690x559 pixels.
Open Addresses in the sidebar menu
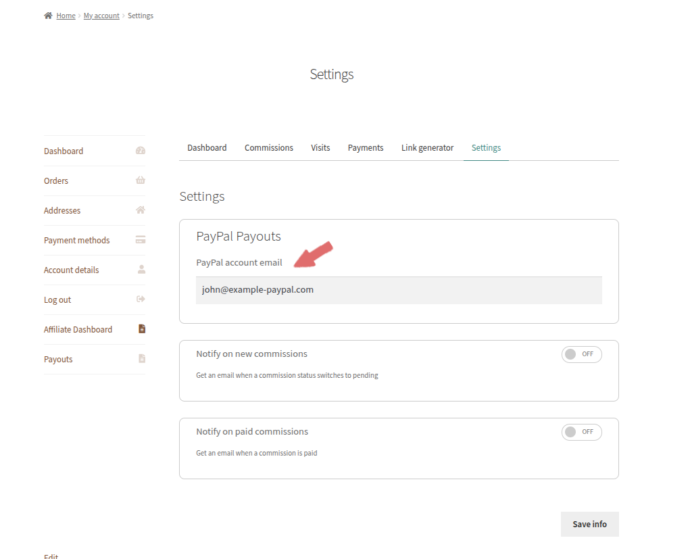tap(62, 211)
